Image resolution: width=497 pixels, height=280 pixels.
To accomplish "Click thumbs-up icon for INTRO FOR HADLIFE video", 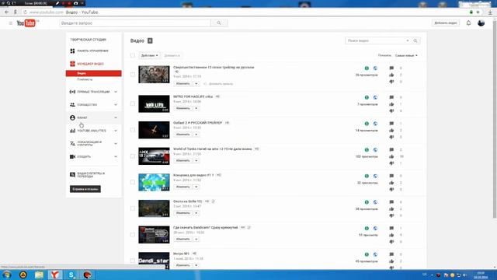I will [391, 104].
